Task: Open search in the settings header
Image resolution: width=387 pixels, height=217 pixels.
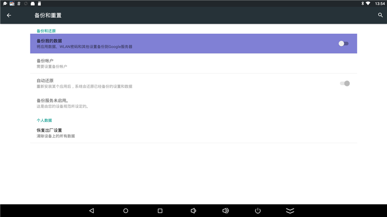Action: [x=380, y=15]
